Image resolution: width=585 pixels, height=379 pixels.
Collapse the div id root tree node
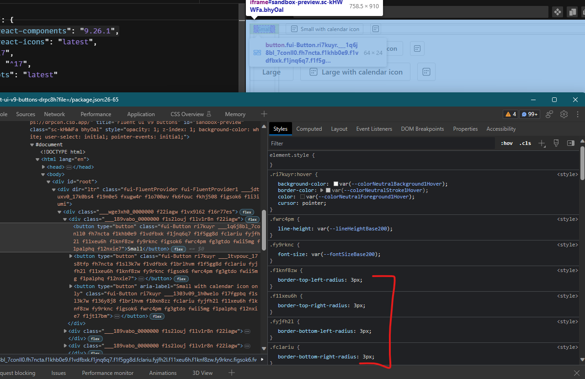(48, 181)
